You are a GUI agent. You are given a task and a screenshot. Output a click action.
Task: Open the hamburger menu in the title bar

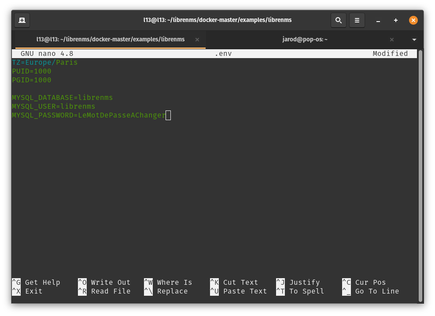click(x=357, y=20)
